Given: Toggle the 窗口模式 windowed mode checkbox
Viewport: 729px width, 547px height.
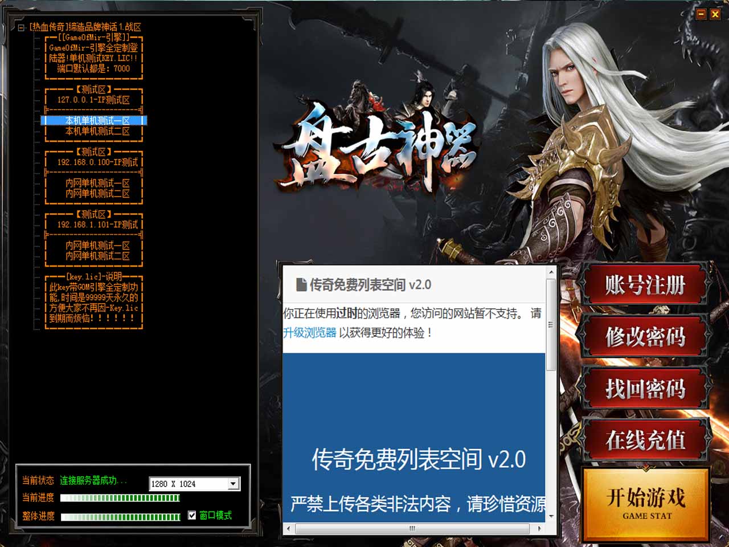Looking at the screenshot, I should (x=192, y=515).
